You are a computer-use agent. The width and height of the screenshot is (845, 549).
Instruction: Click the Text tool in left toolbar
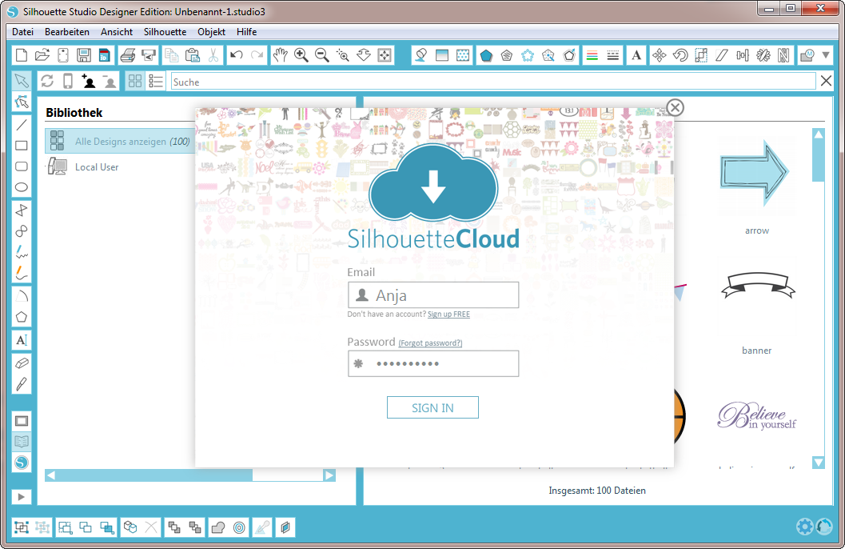[22, 340]
